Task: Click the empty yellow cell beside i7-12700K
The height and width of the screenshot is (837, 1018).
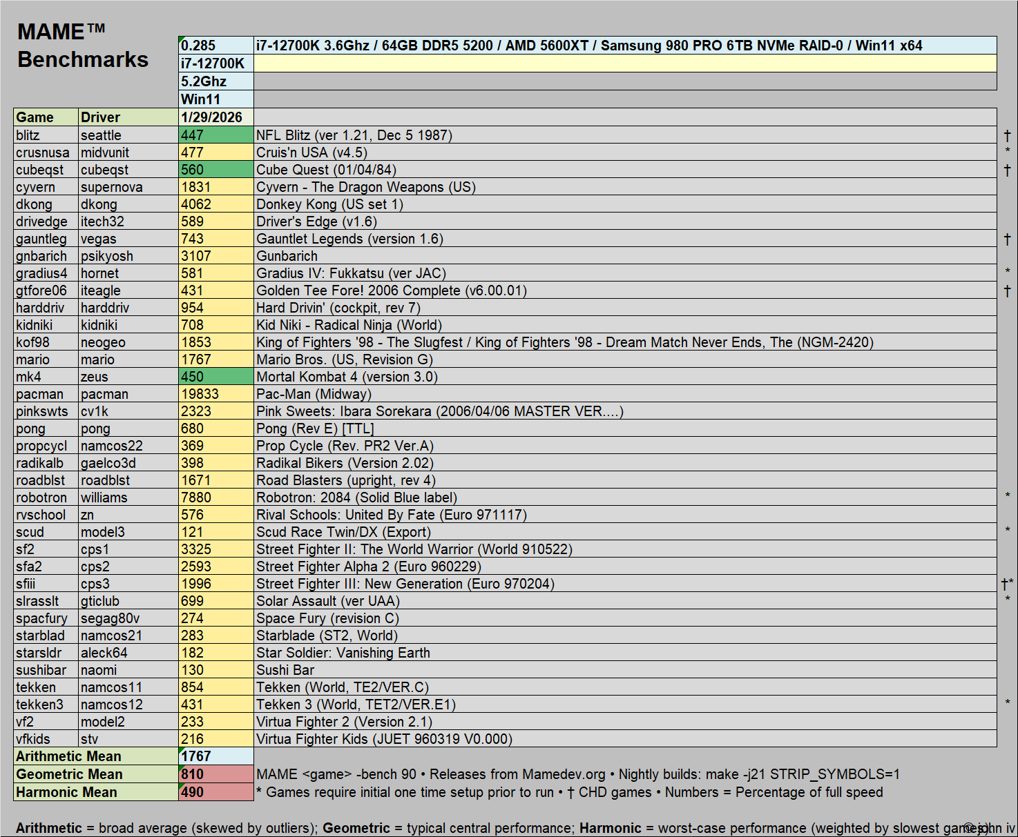Action: coord(624,63)
